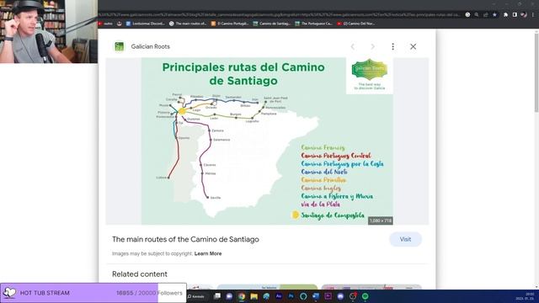This screenshot has height=303, width=539.
Task: Open the 'The Portuguese Ca...' bookmark
Action: tap(313, 24)
